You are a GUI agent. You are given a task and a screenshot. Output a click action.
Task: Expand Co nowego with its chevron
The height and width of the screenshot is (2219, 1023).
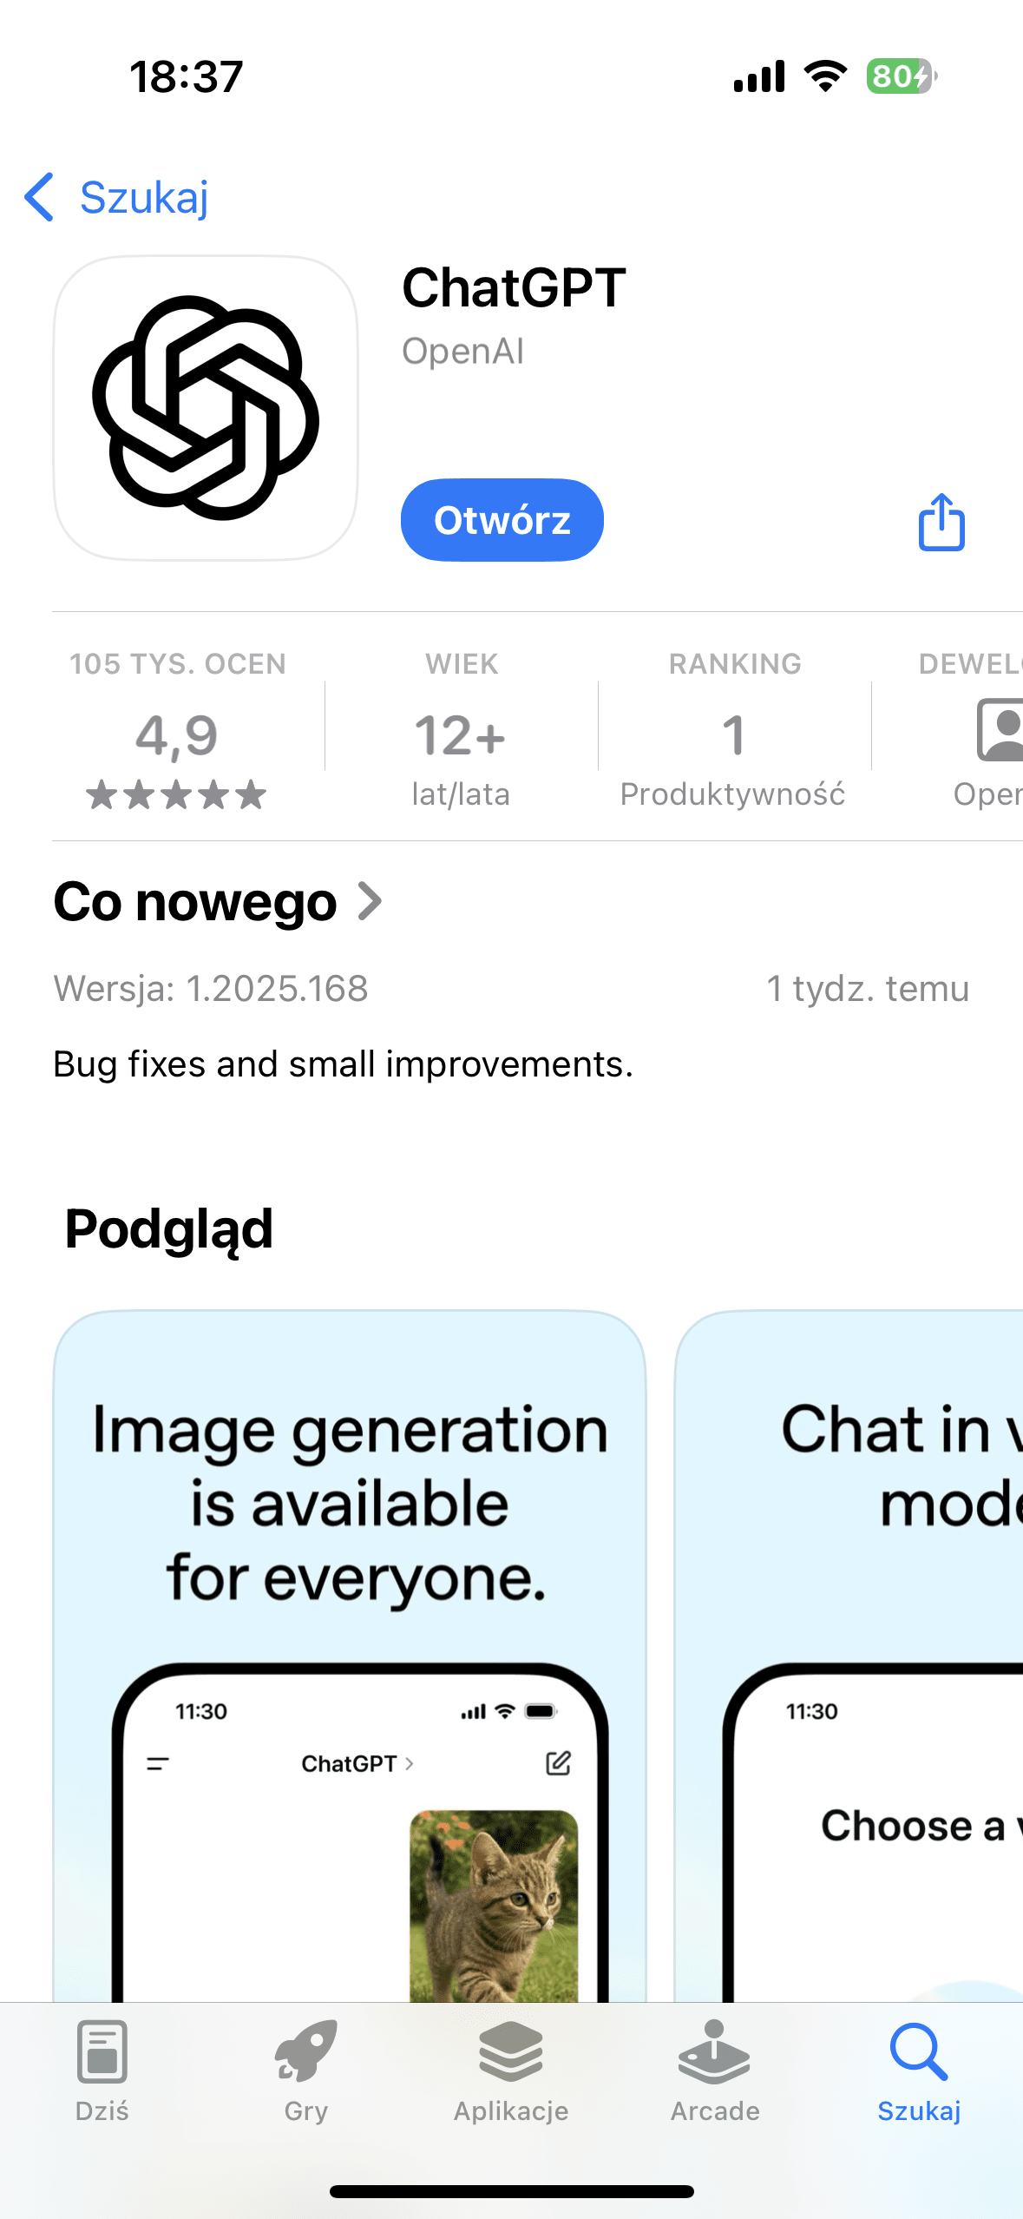point(371,901)
